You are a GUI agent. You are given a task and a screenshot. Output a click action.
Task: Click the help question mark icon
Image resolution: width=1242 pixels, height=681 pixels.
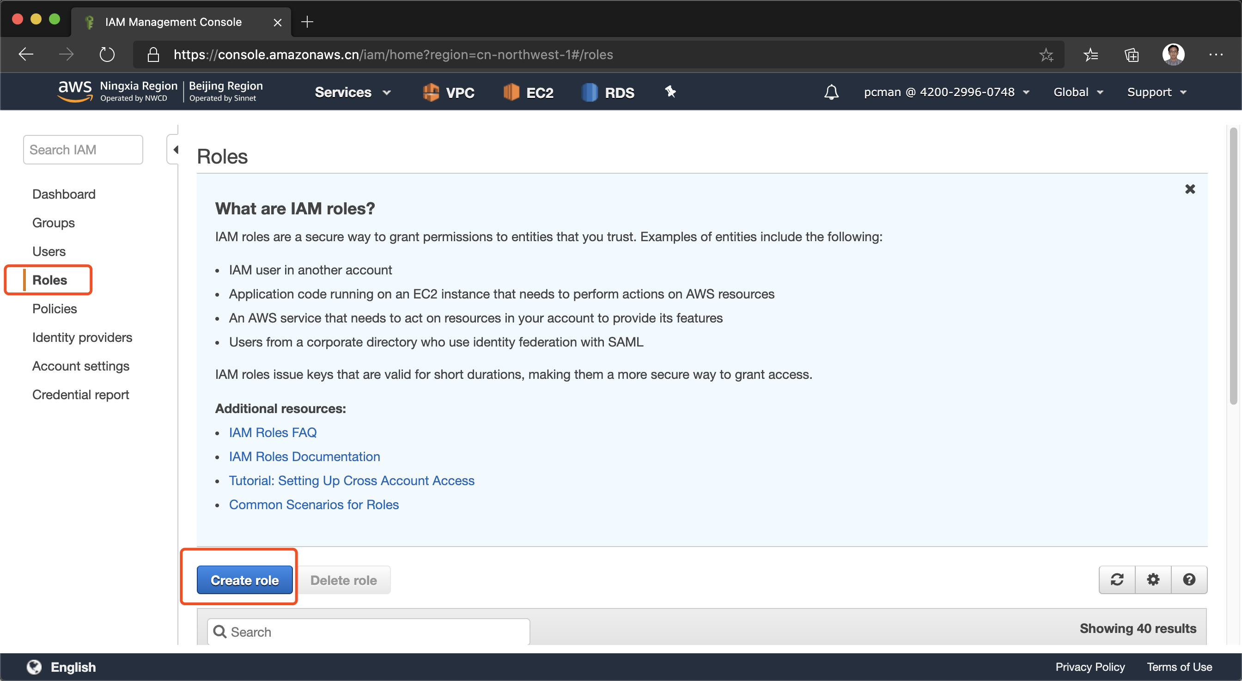click(1189, 579)
